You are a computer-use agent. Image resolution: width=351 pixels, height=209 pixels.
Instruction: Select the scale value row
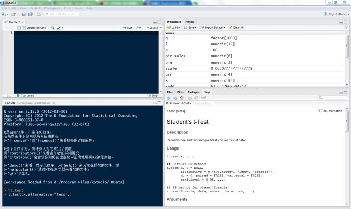point(255,68)
